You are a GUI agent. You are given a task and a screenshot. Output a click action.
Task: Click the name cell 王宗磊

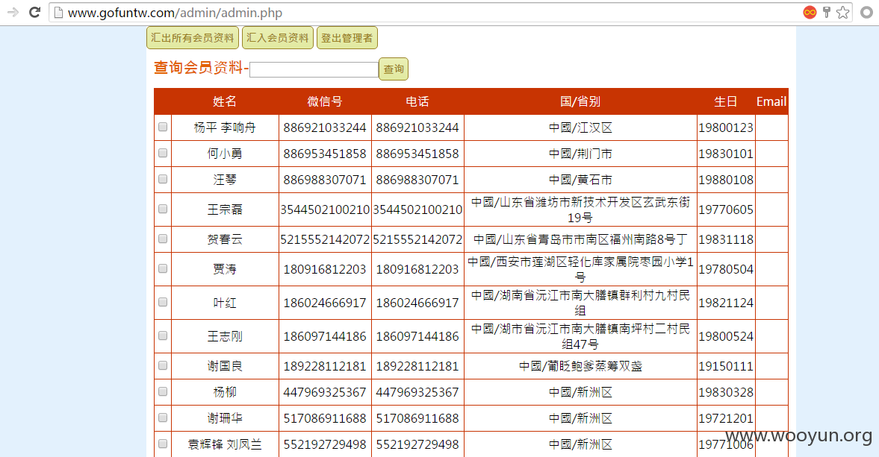click(225, 209)
